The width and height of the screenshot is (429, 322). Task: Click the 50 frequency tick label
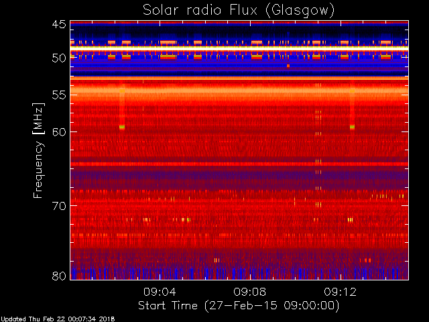pos(59,58)
